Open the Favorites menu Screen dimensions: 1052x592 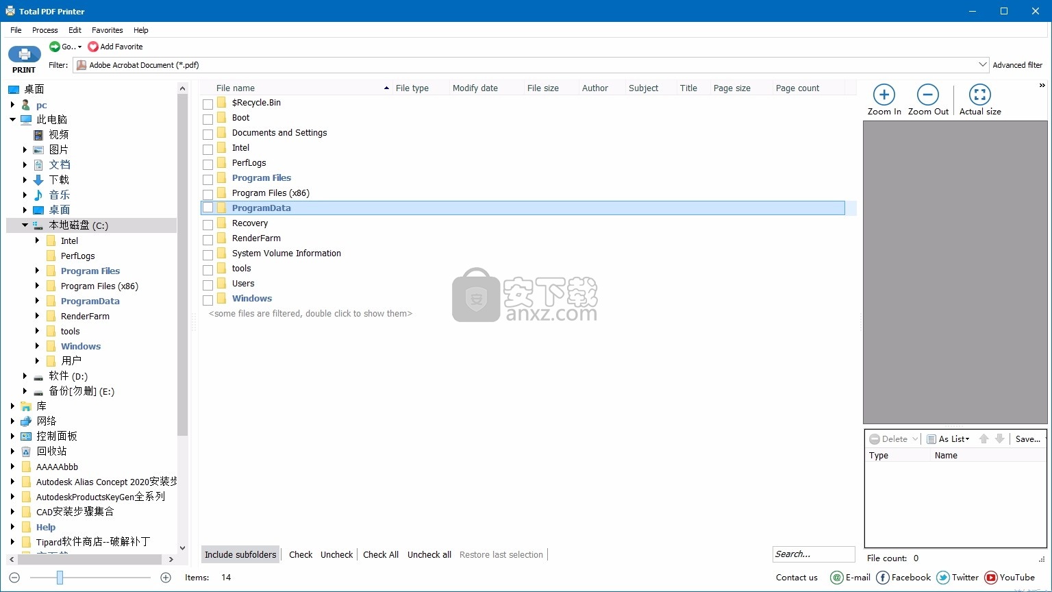108,30
